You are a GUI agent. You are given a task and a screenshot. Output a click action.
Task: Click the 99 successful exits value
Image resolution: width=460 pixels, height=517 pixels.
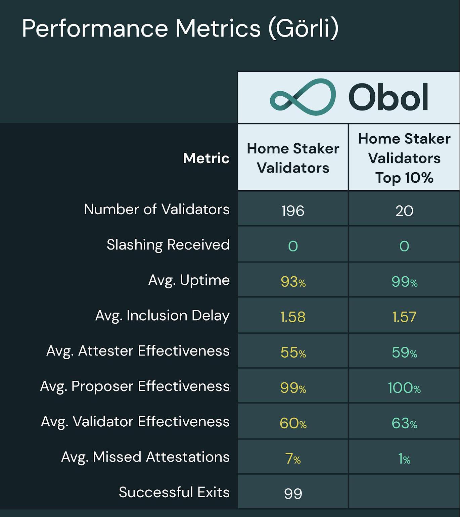293,493
